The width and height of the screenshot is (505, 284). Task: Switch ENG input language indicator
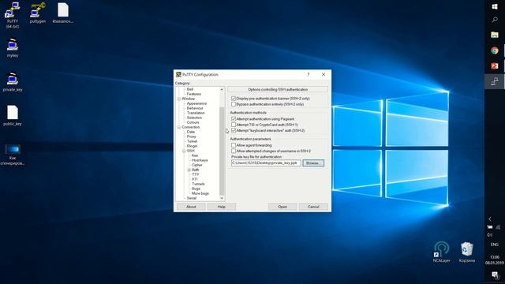point(495,245)
